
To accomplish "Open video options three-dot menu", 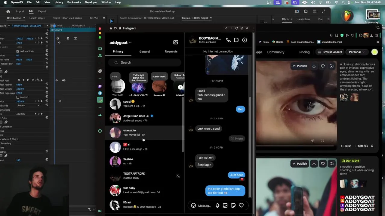I will [332, 141].
